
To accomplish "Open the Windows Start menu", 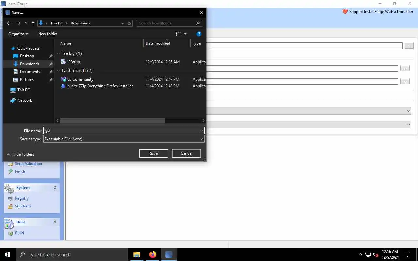I will (x=8, y=254).
